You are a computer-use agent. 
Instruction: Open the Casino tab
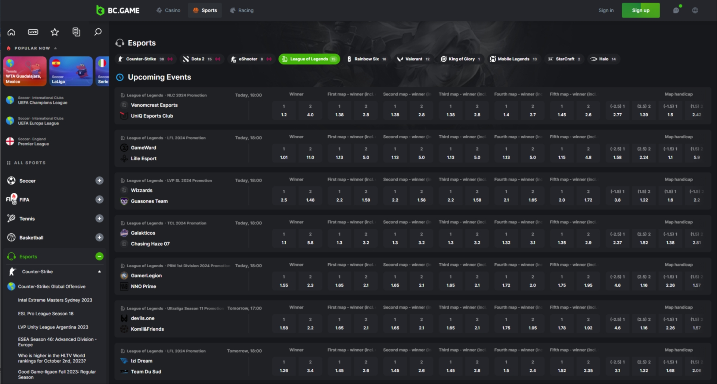[168, 10]
